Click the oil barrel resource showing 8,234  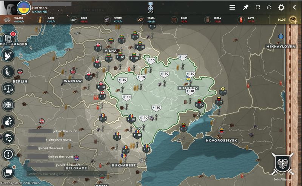pos(213,20)
